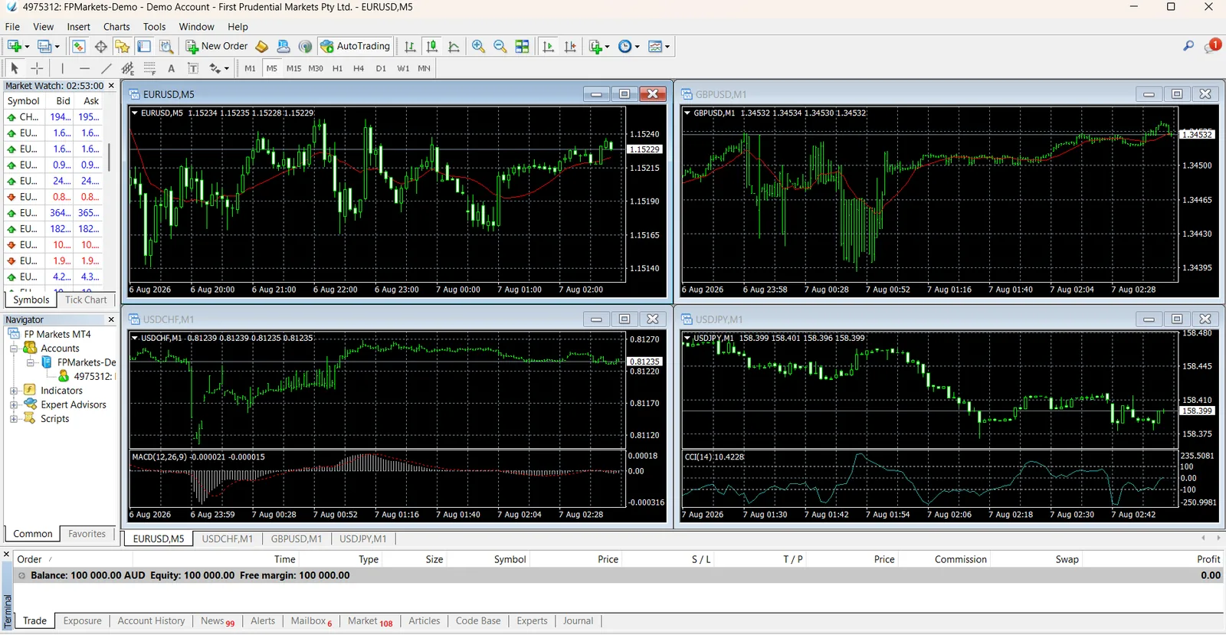The width and height of the screenshot is (1226, 635).
Task: Tile chart windows icon
Action: (x=523, y=46)
